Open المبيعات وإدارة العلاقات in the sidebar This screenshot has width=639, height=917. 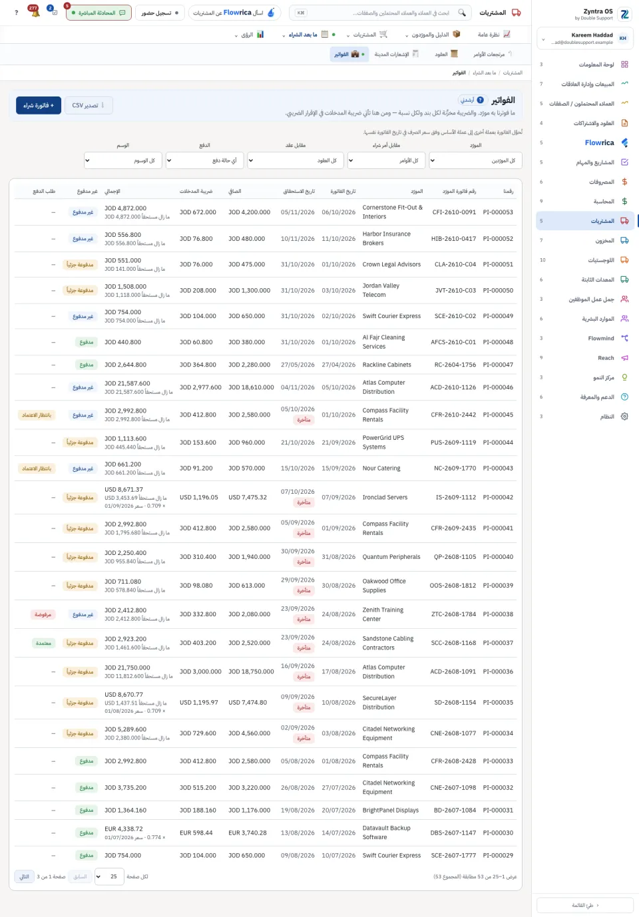585,84
